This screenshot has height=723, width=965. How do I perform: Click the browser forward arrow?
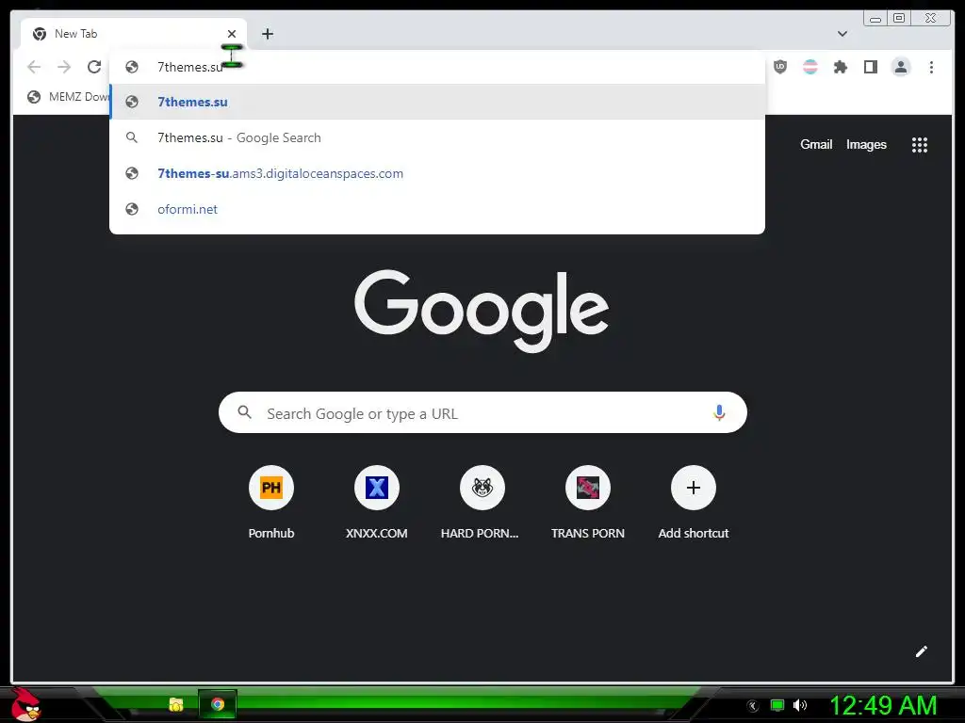coord(64,67)
